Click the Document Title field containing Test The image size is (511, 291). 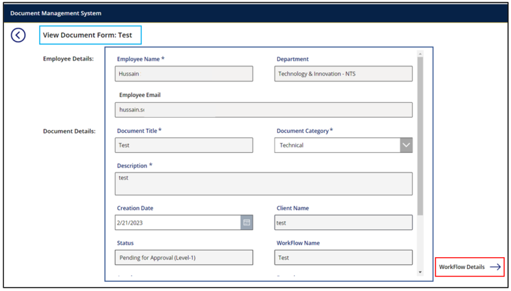184,145
